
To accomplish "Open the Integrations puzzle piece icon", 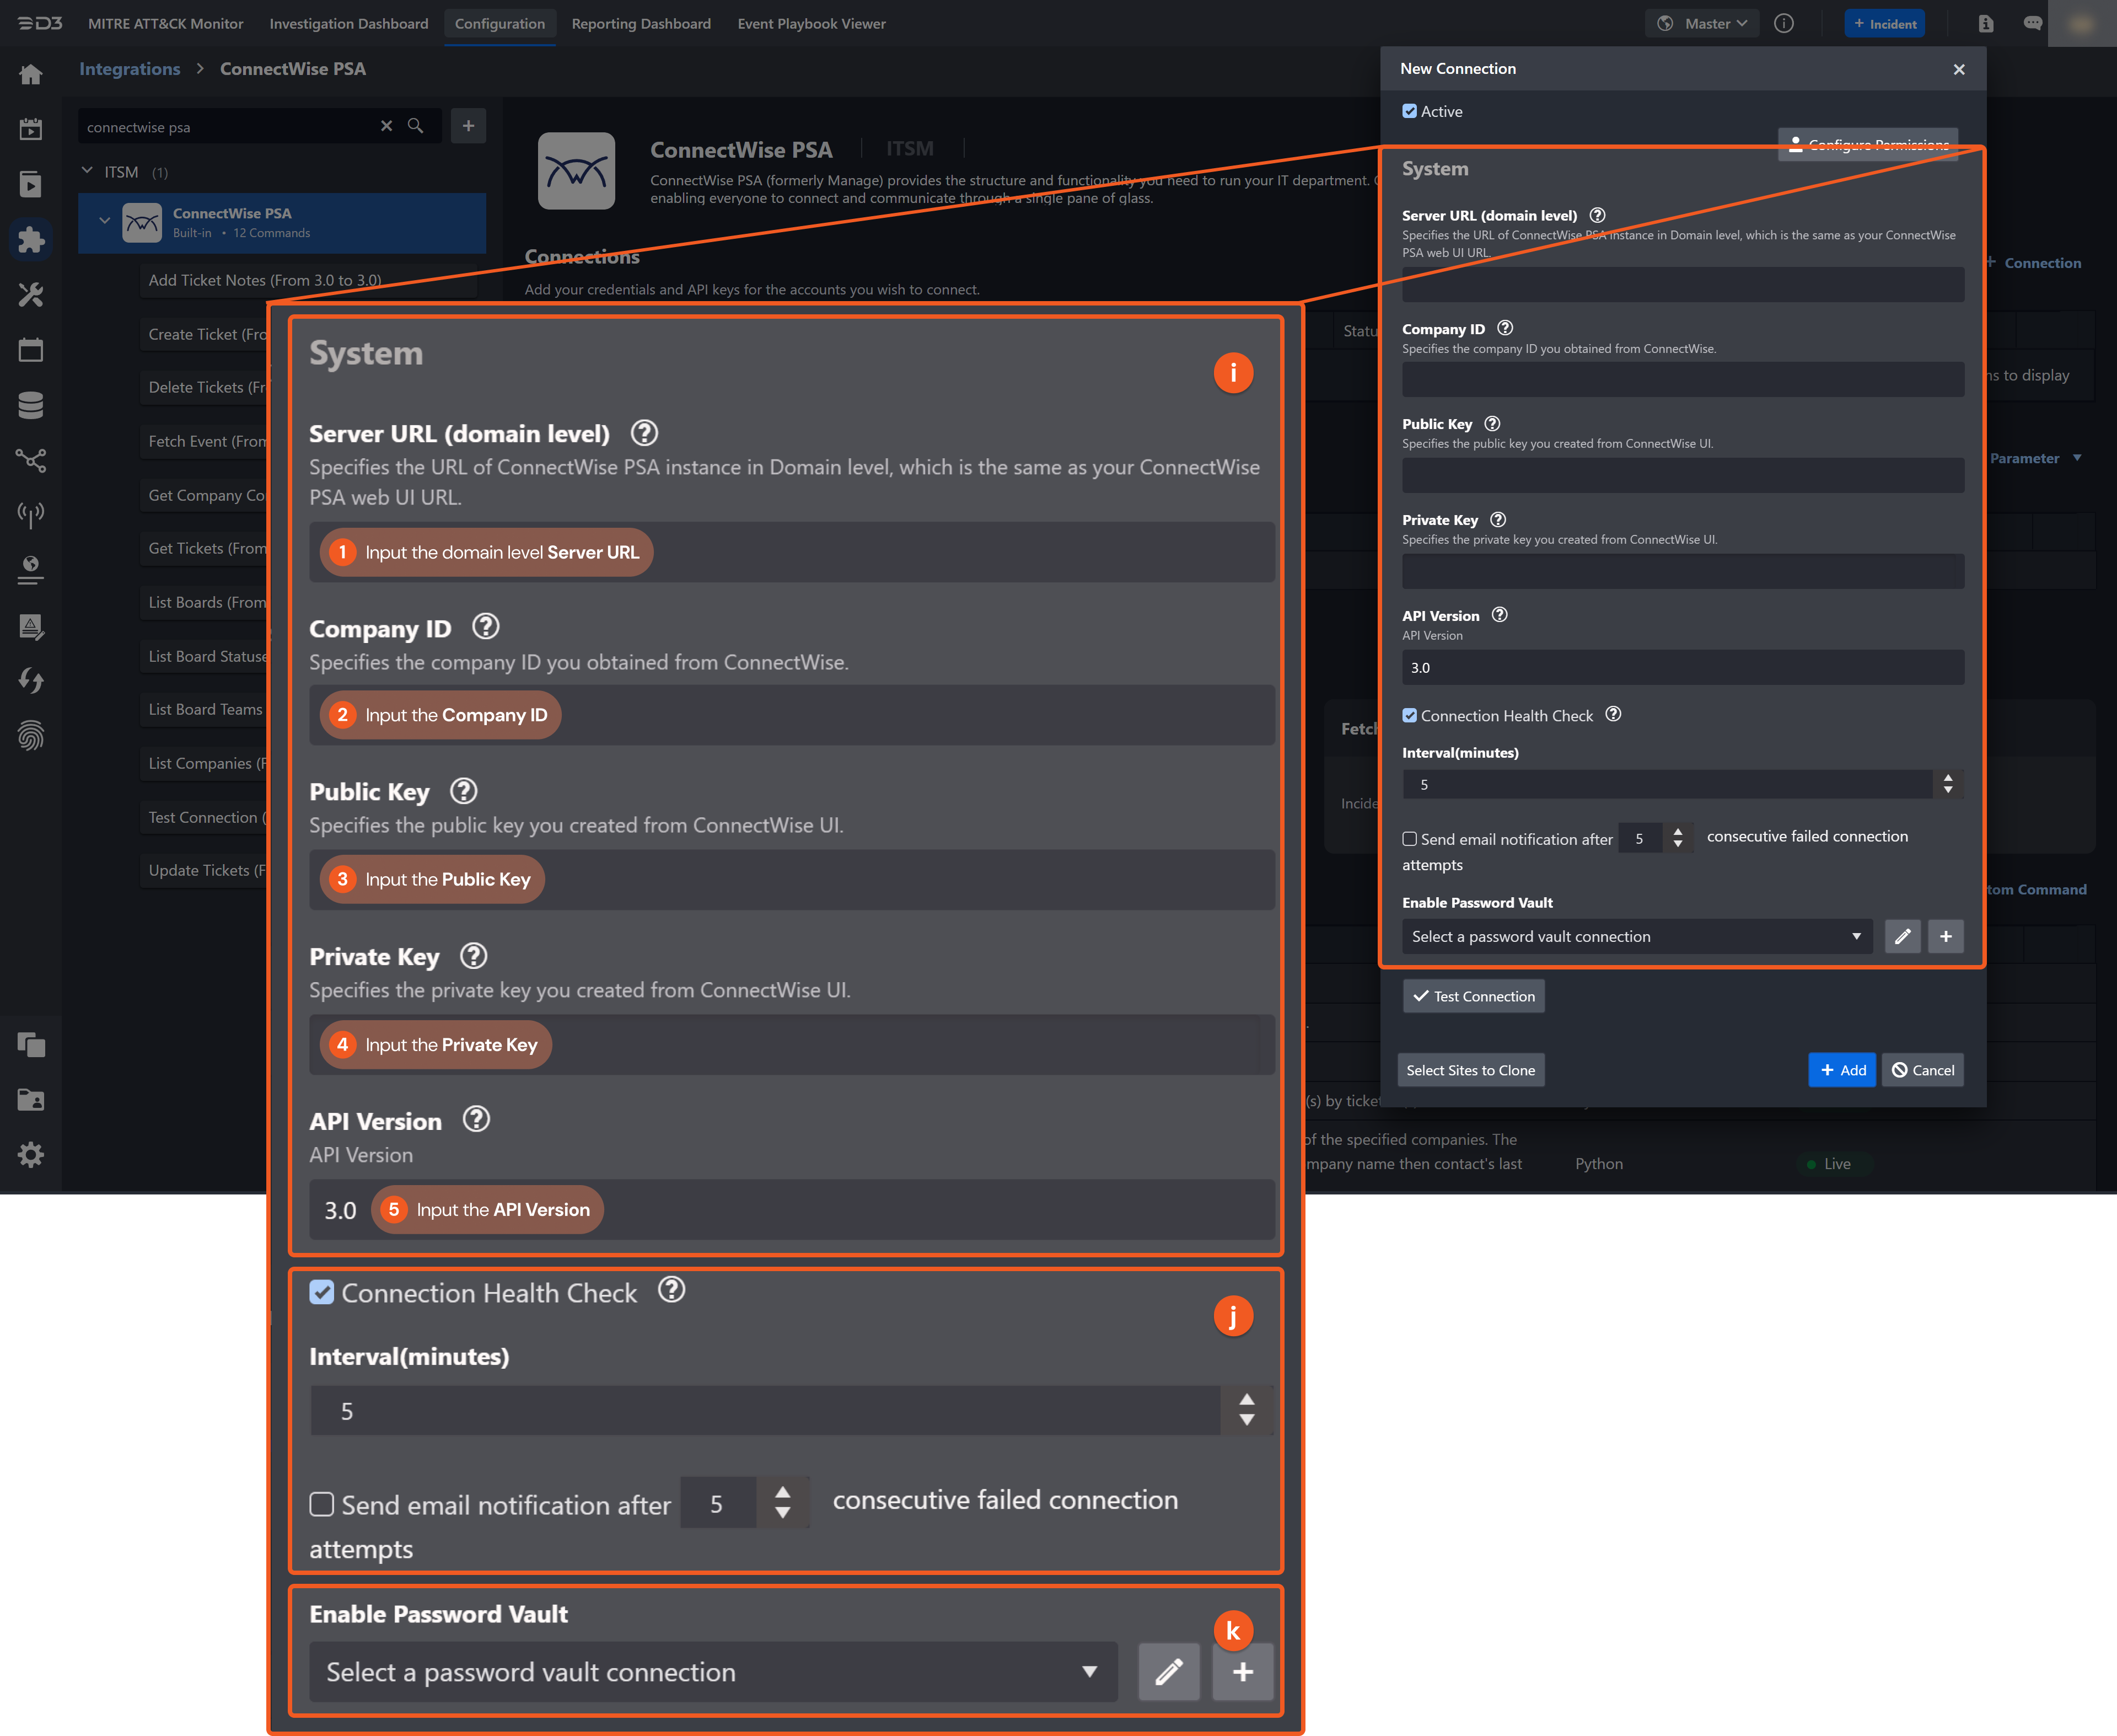I will click(31, 240).
